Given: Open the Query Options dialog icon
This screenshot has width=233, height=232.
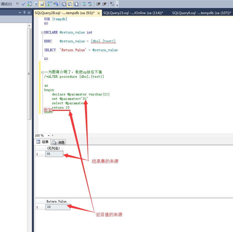Looking at the screenshot, I should coord(36,4).
